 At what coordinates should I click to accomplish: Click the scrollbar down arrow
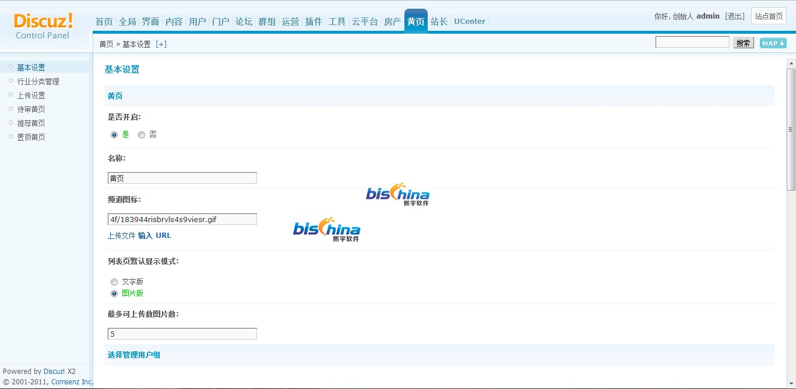click(x=791, y=384)
